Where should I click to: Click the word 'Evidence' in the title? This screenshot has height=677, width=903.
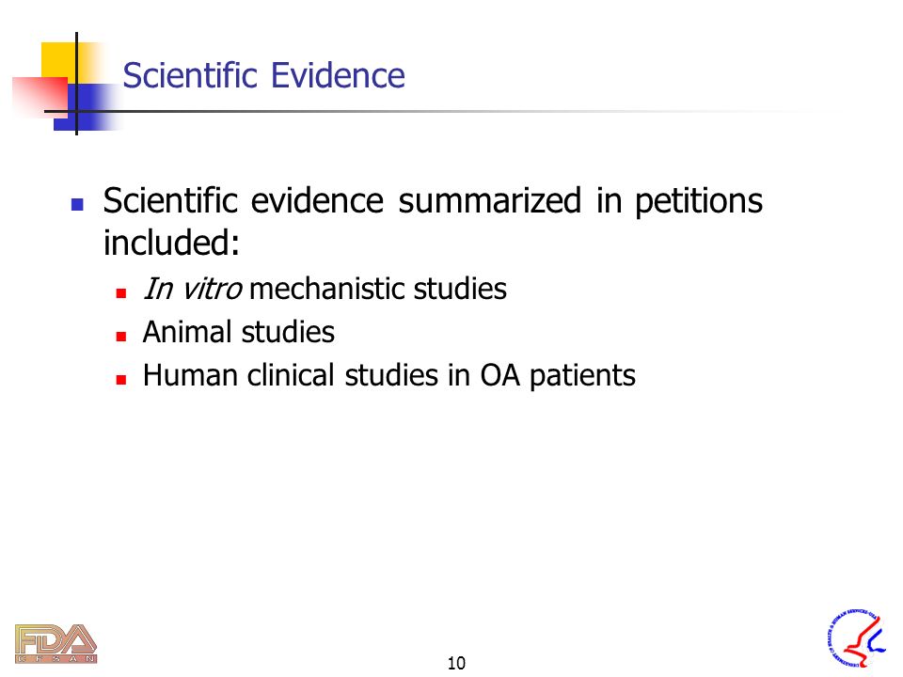338,75
